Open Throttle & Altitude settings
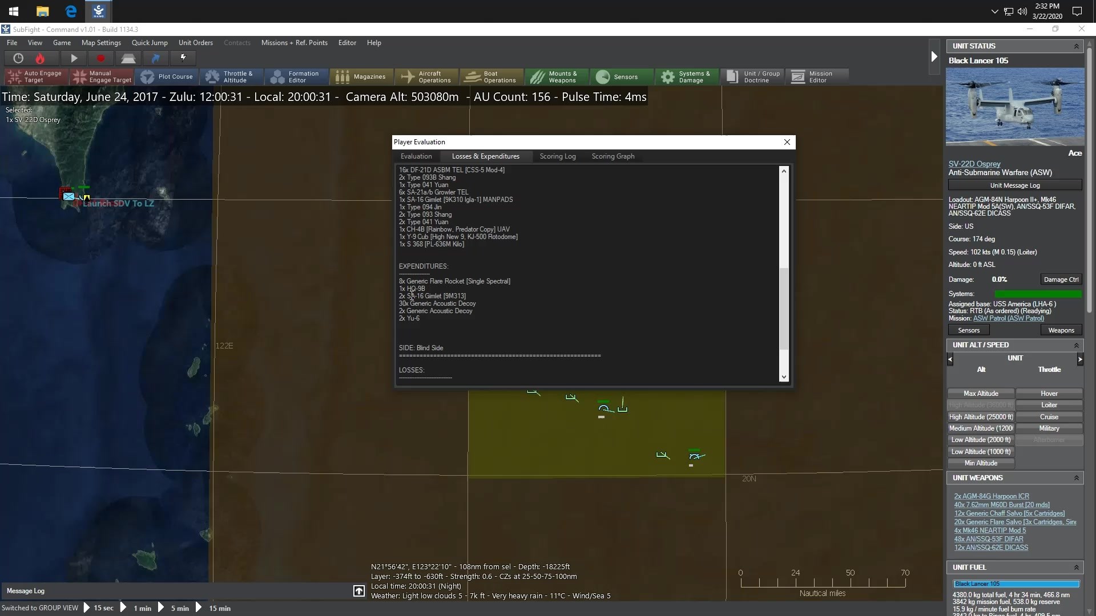 pos(232,76)
